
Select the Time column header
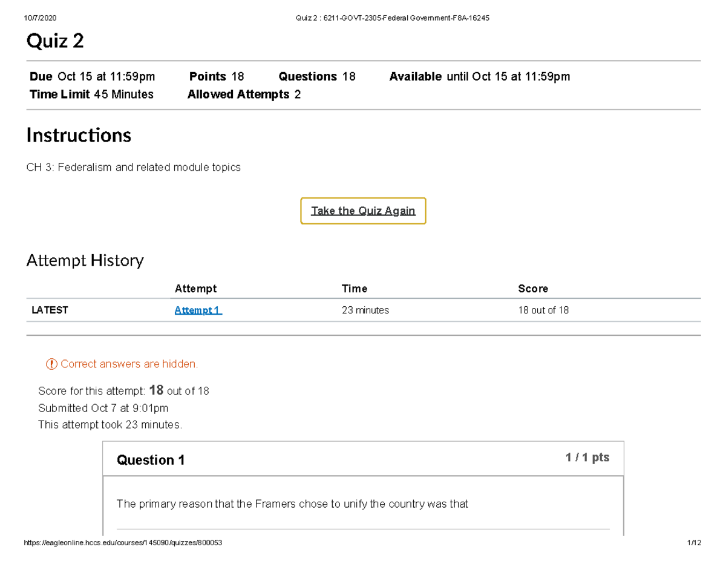tap(355, 289)
